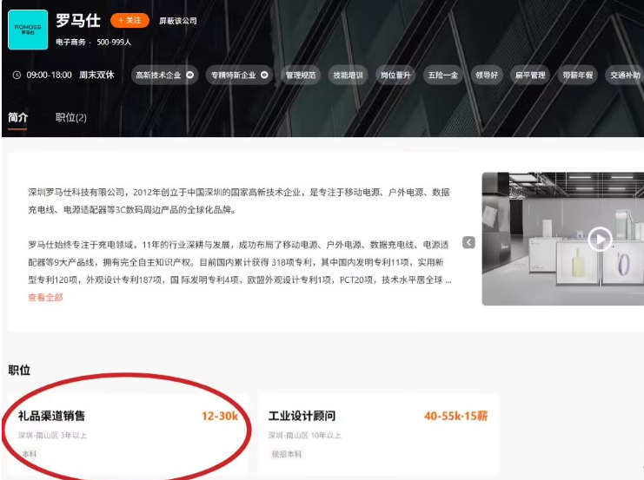The height and width of the screenshot is (480, 644).
Task: Expand the 高新技术企业 tag arrow
Action: click(x=189, y=76)
